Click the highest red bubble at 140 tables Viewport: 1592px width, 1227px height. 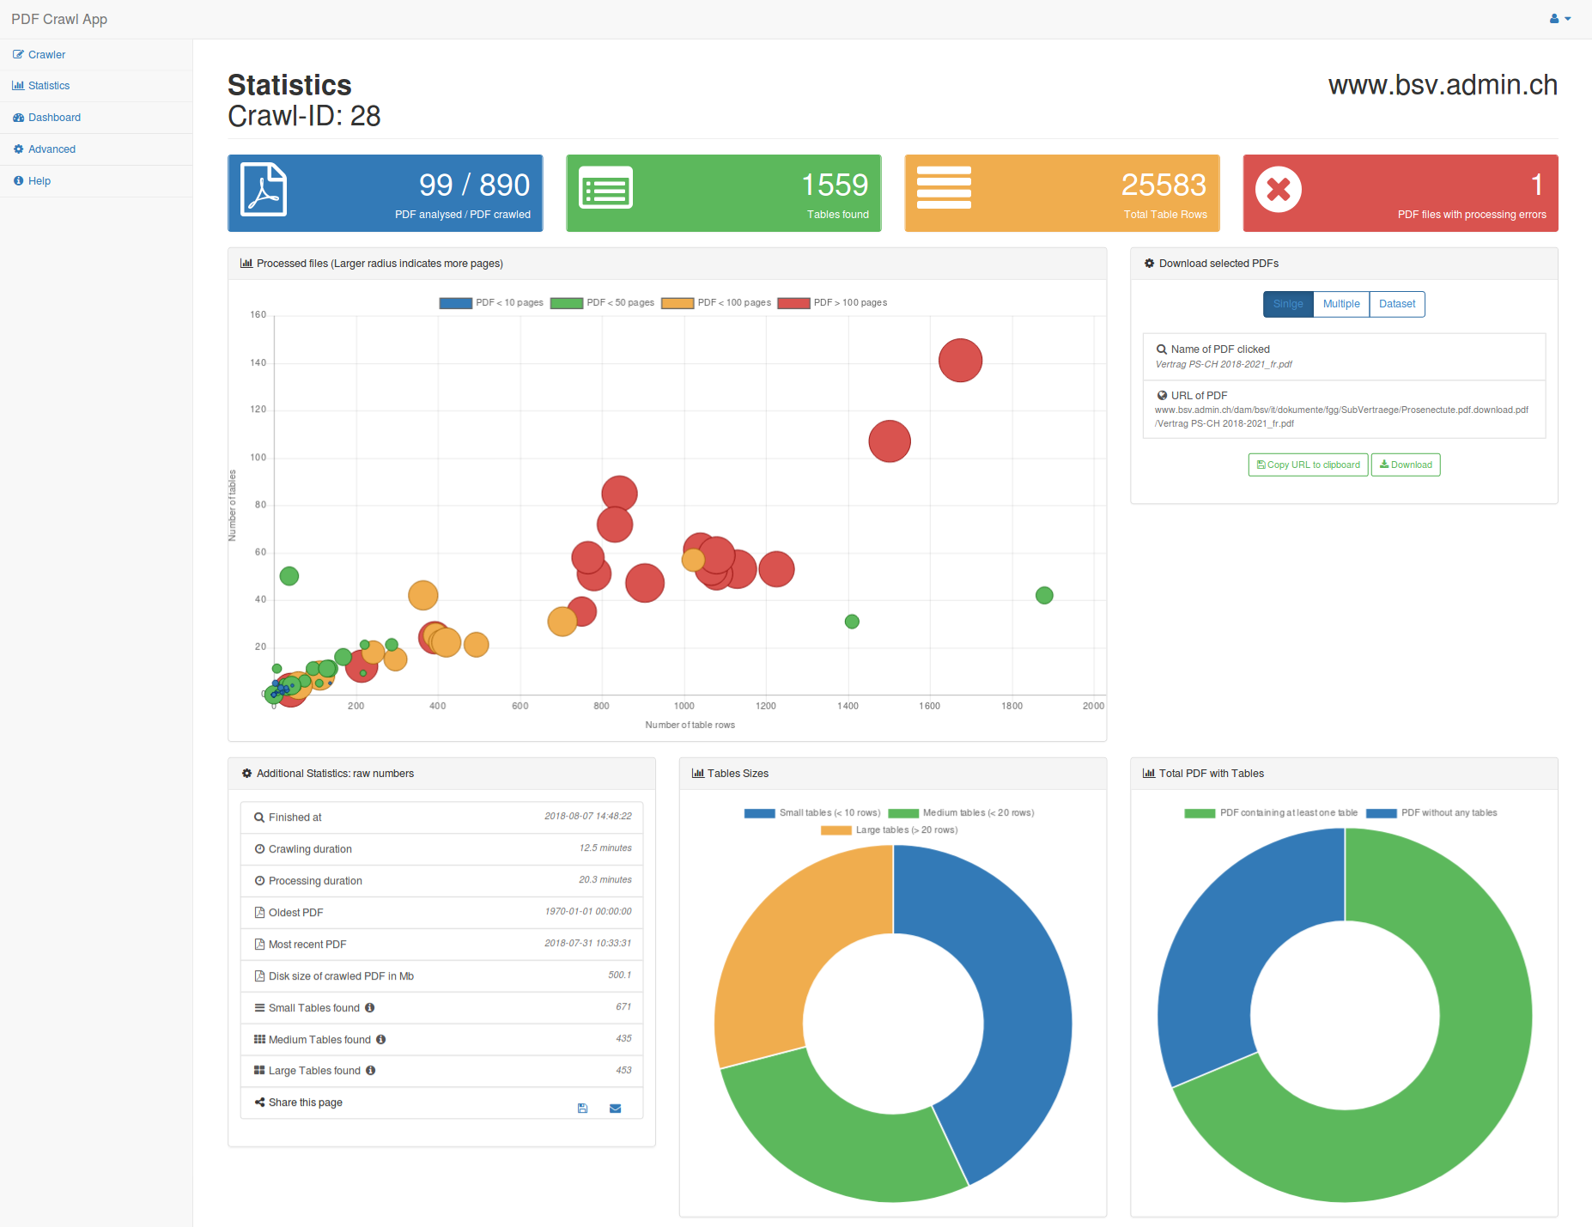[960, 361]
